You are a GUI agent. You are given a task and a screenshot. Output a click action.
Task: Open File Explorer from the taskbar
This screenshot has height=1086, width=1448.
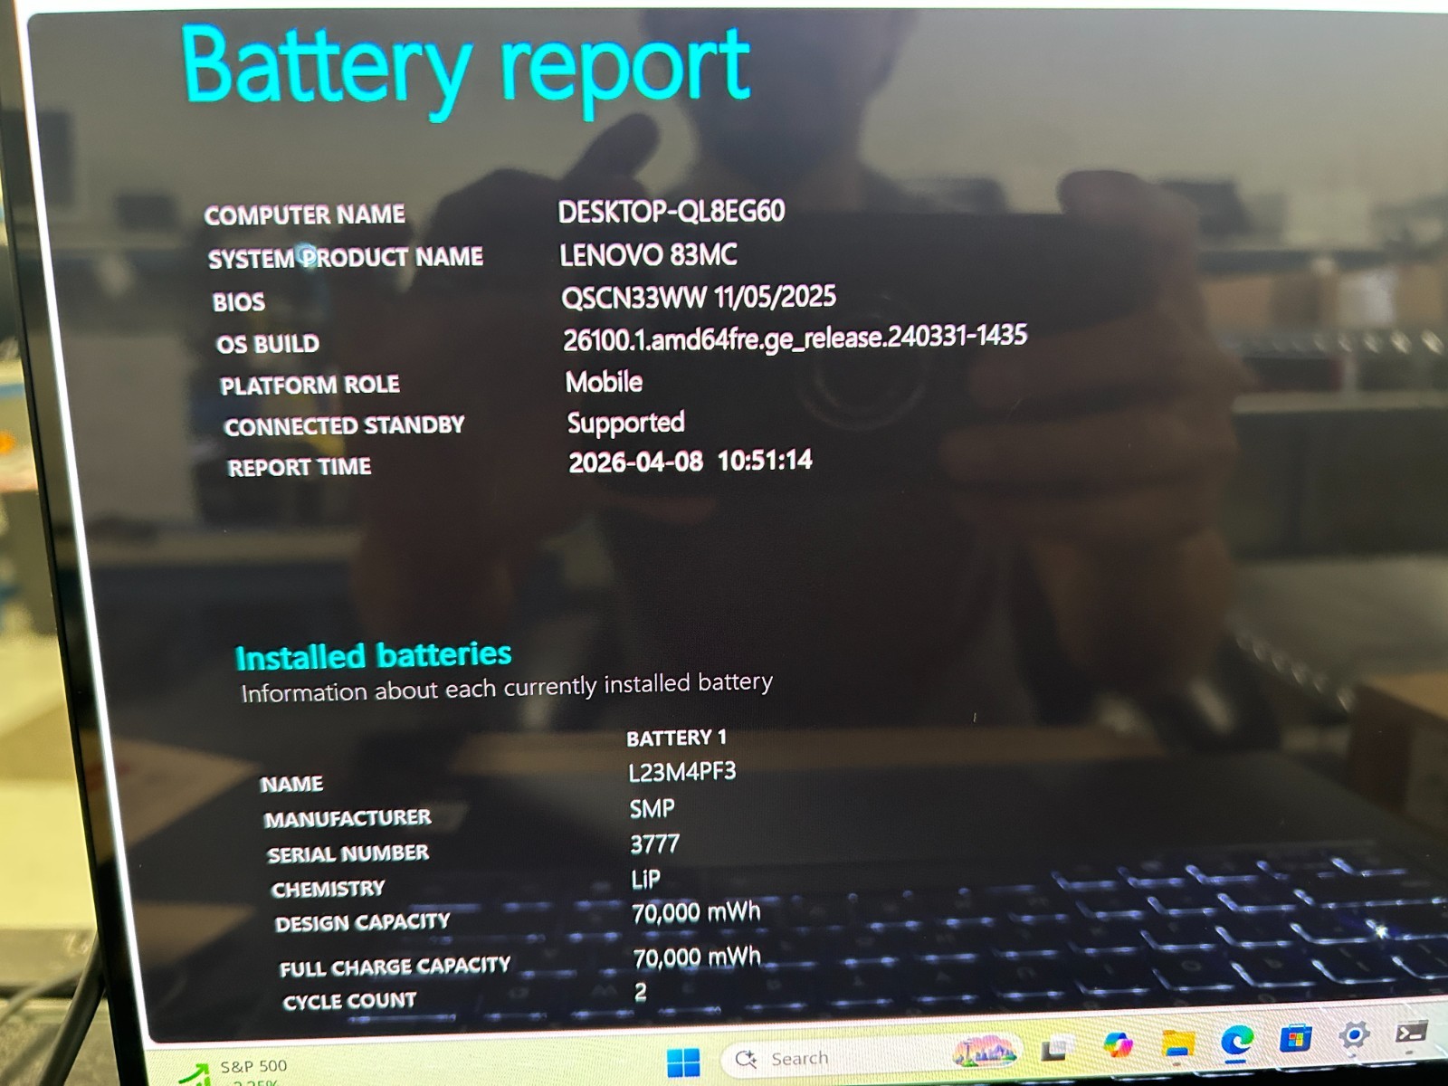point(1177,1043)
